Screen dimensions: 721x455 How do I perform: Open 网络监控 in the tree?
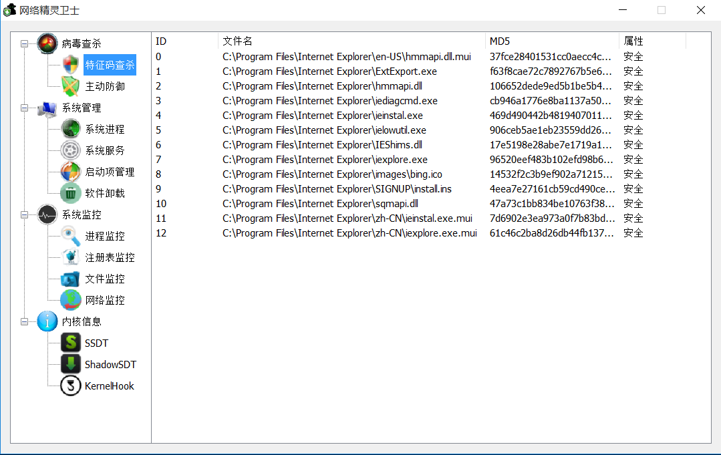pyautogui.click(x=105, y=300)
